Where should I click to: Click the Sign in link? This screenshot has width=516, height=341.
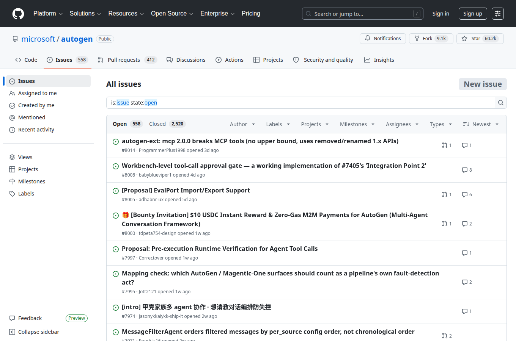click(x=441, y=14)
